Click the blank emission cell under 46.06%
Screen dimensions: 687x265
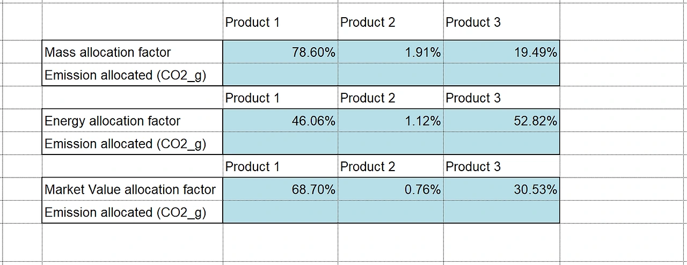click(x=280, y=144)
